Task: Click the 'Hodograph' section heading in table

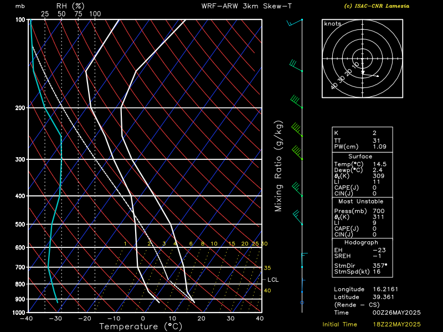Action: click(x=361, y=242)
